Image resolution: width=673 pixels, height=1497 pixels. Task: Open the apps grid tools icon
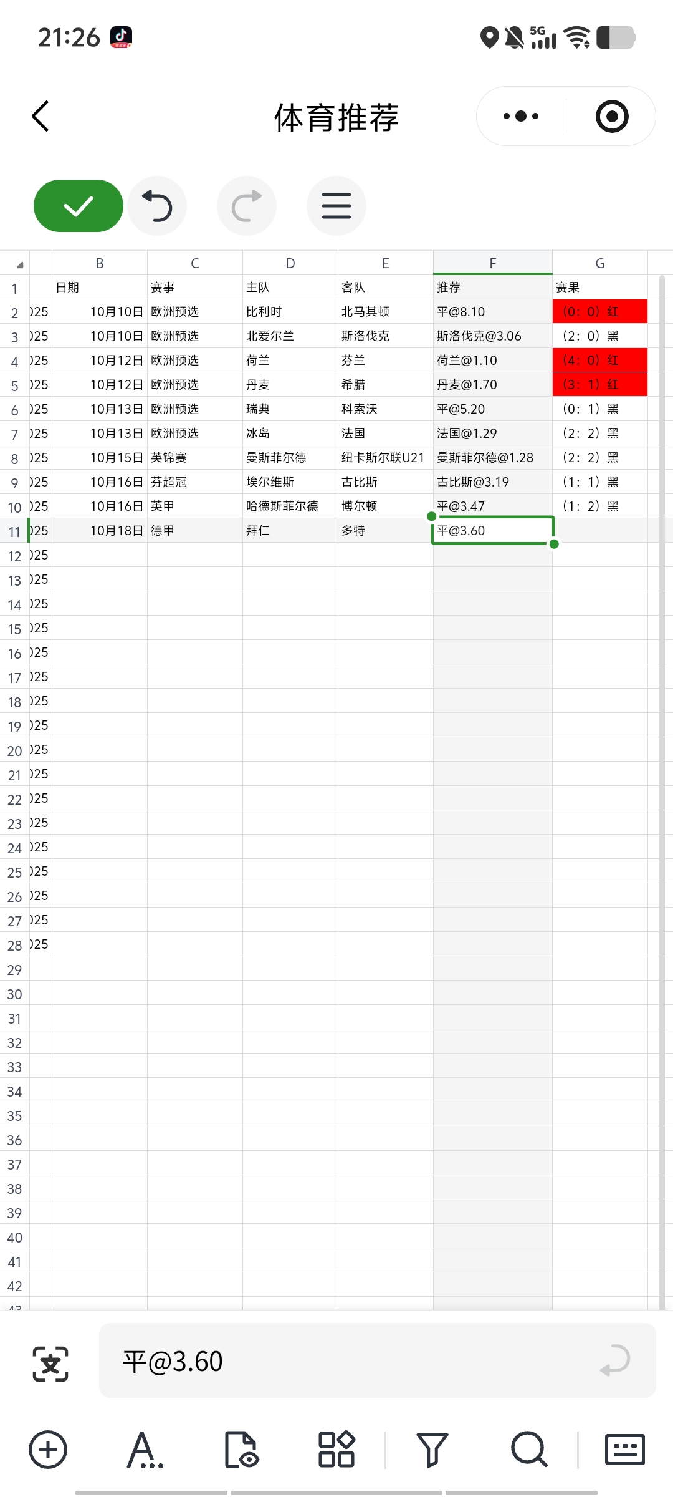[336, 1449]
